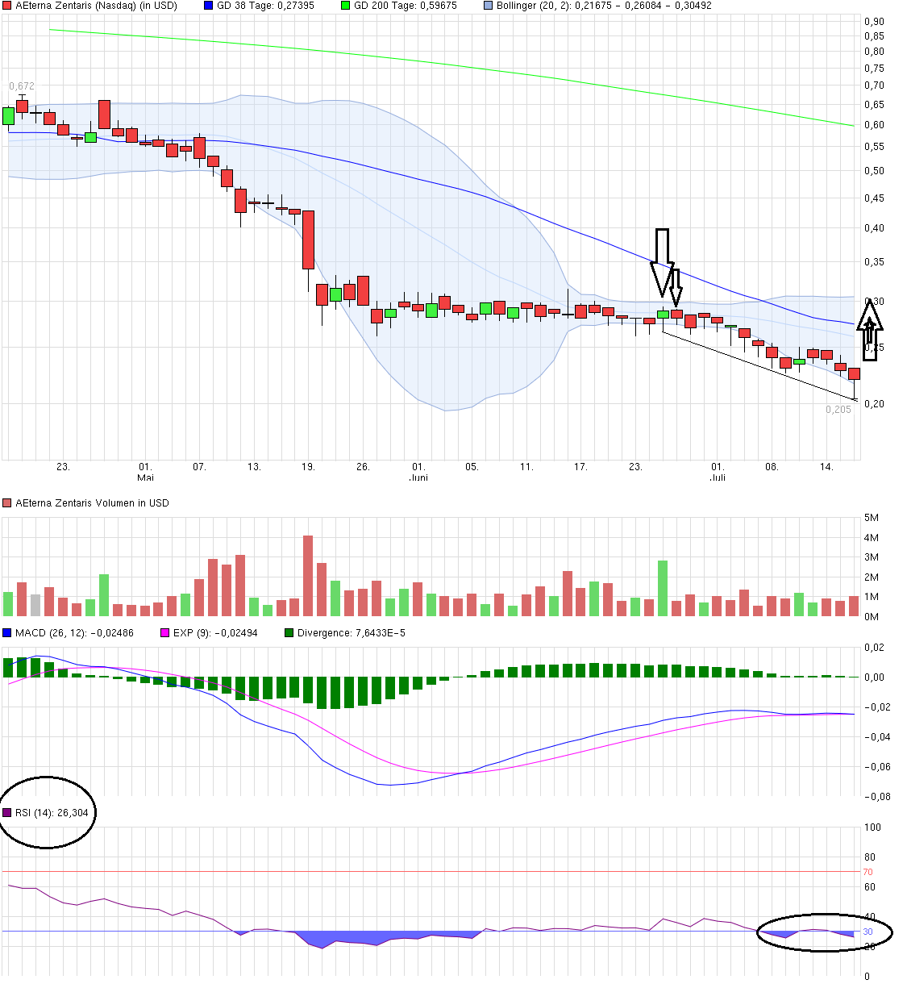Click the 0,90 price axis label
This screenshot has width=907, height=988.
[874, 22]
